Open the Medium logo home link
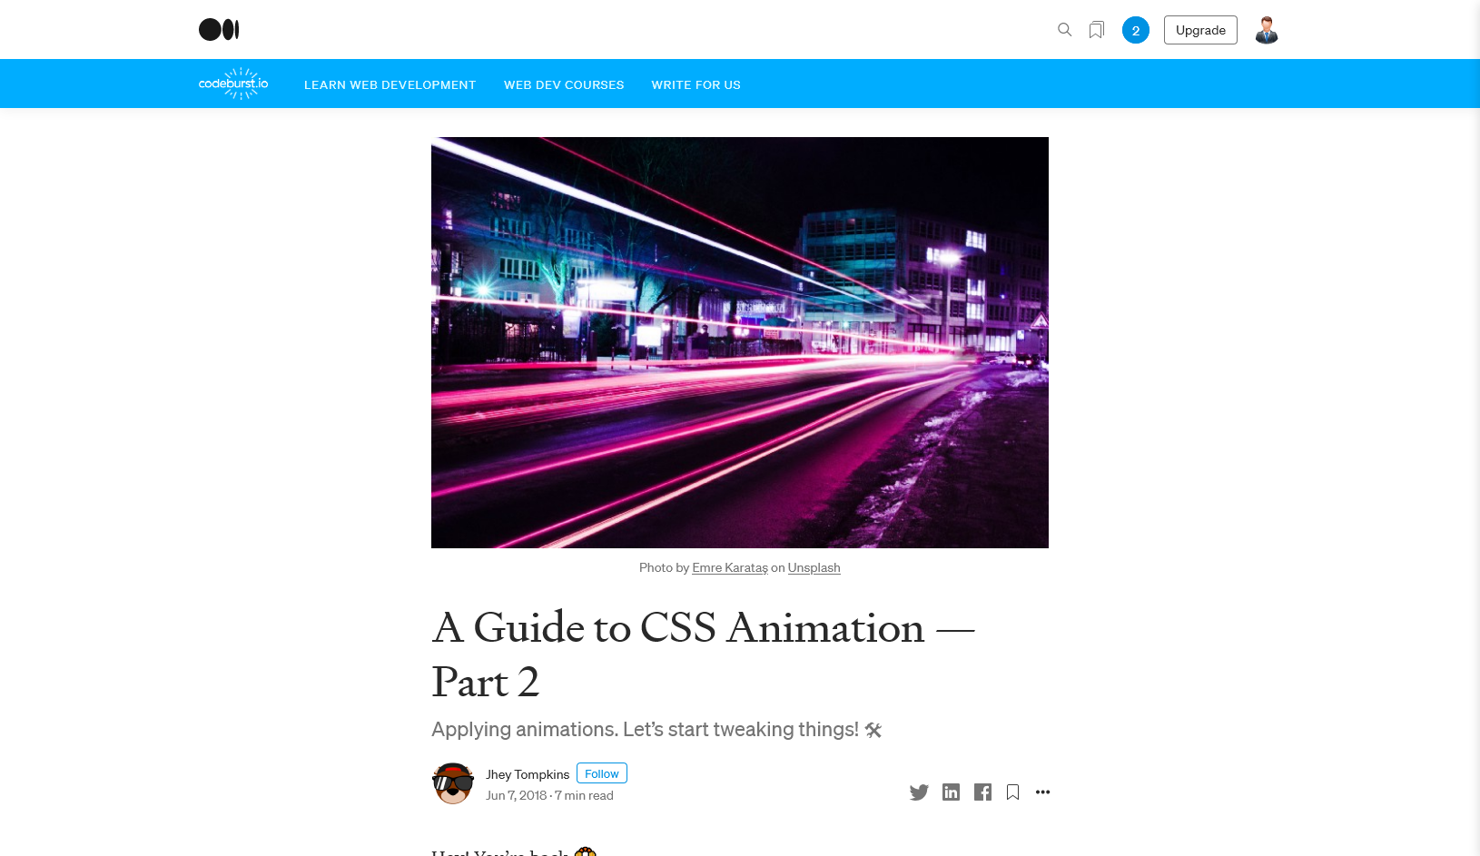 coord(219,30)
